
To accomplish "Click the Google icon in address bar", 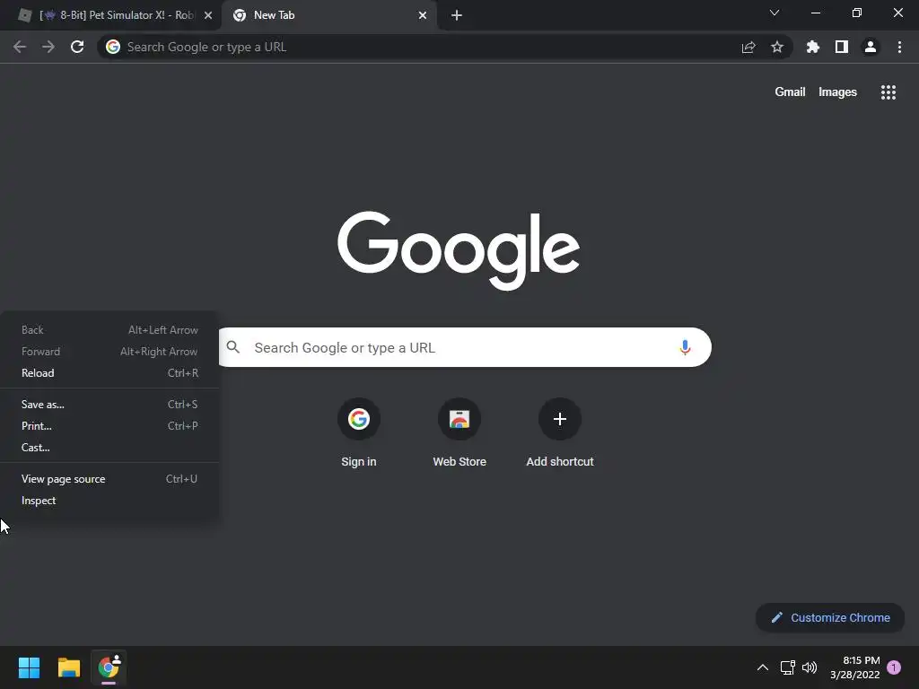I will click(113, 47).
